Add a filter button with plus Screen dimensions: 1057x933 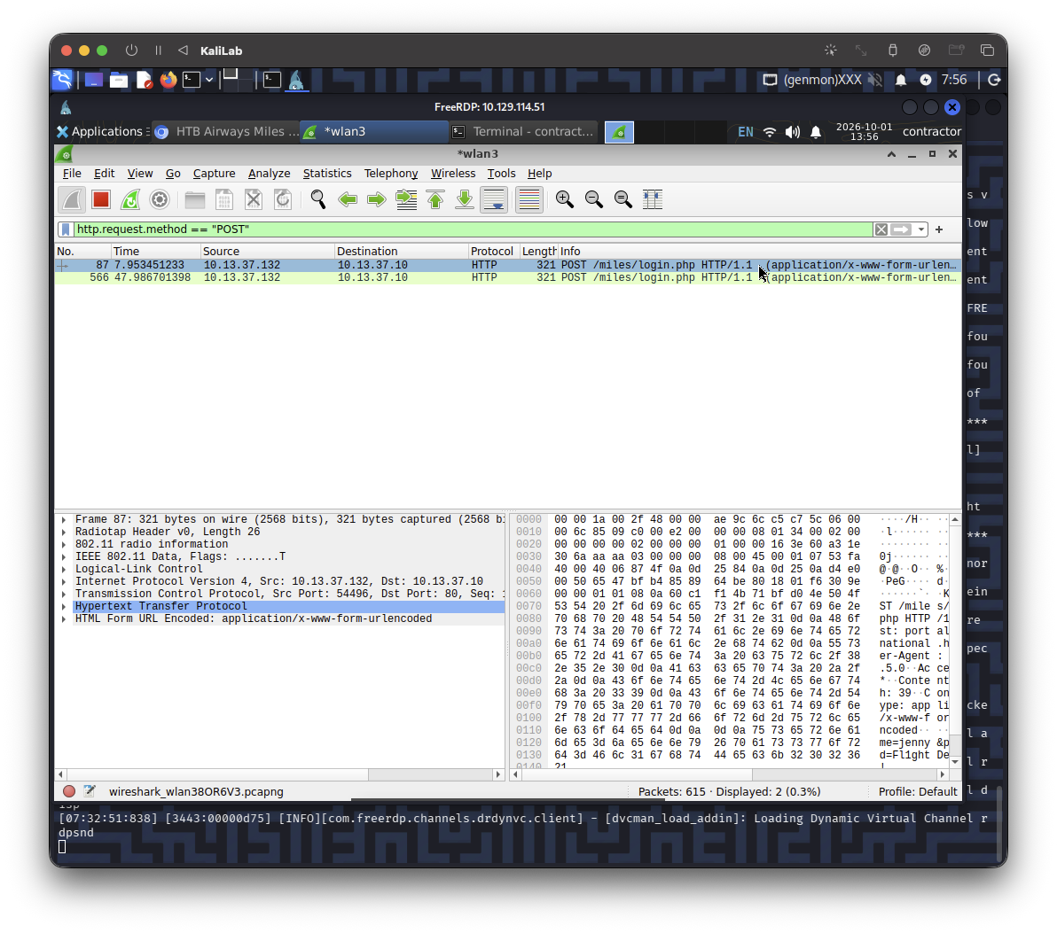pos(939,229)
